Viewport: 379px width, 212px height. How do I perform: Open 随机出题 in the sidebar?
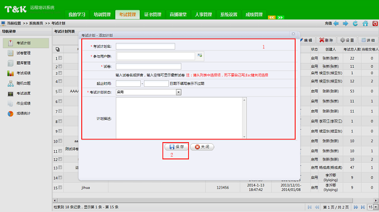[23, 83]
